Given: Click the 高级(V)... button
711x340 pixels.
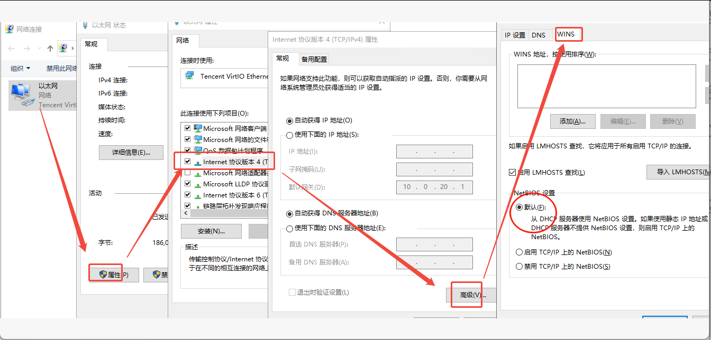Looking at the screenshot, I should pos(471,295).
